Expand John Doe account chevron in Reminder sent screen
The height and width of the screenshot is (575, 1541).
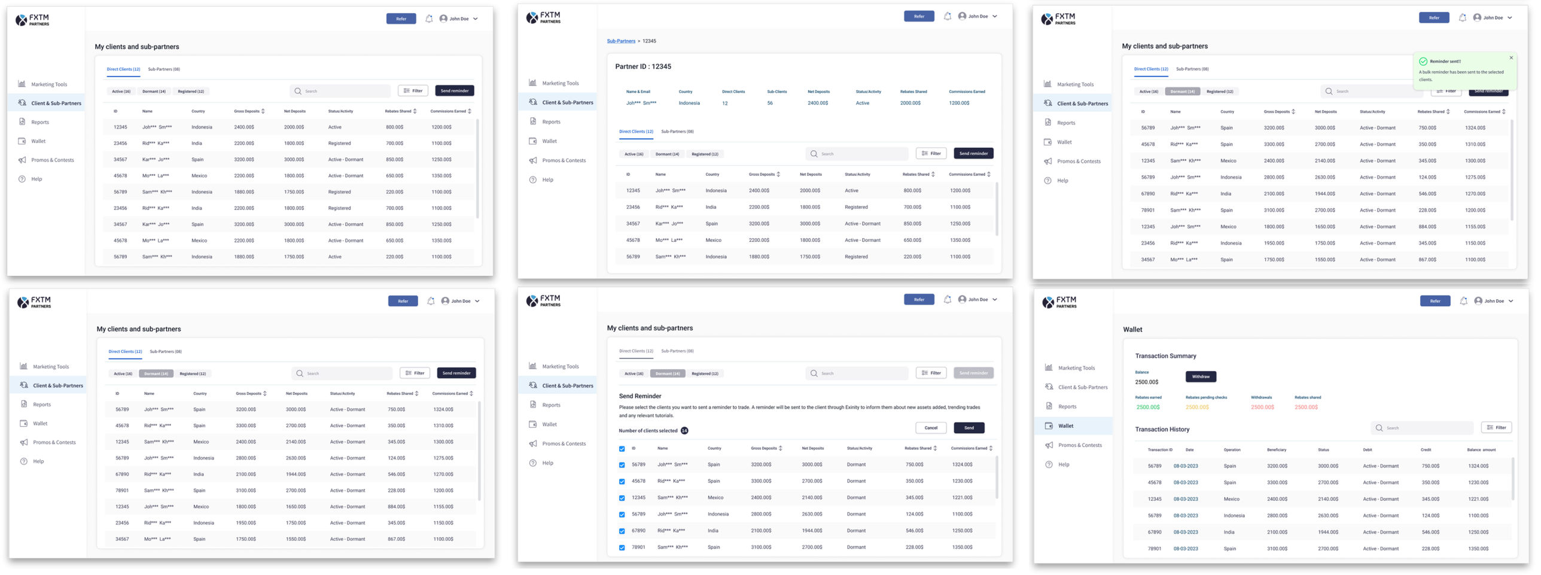coord(1509,17)
